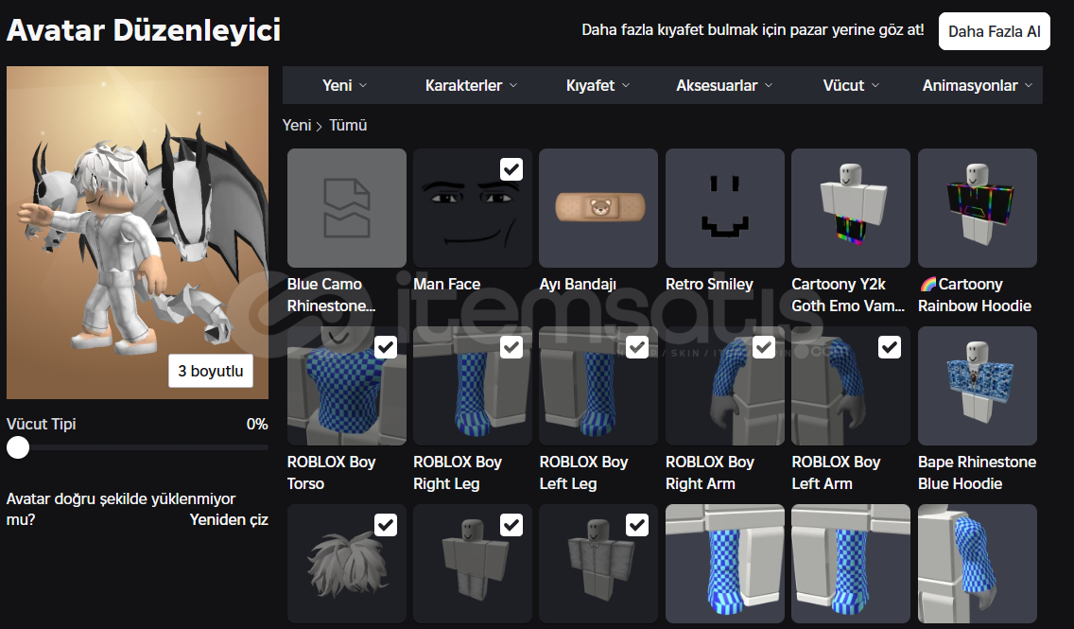Pick the Ayı Bandajı bear bandage thumbnail
The image size is (1074, 629).
pyautogui.click(x=598, y=207)
